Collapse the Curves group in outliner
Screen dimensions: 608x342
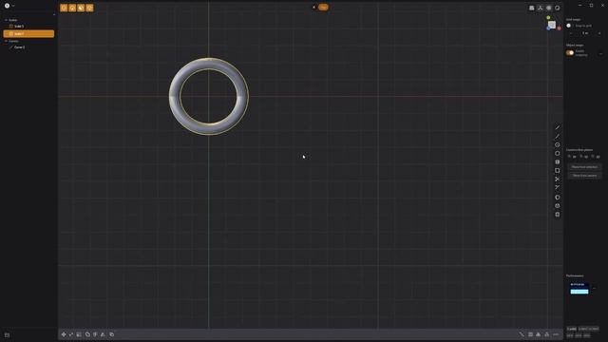(x=7, y=41)
